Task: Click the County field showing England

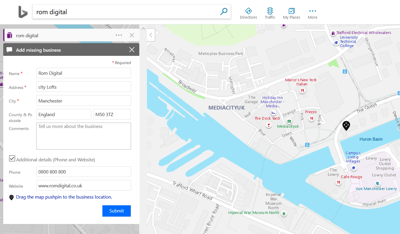Action: [64, 114]
